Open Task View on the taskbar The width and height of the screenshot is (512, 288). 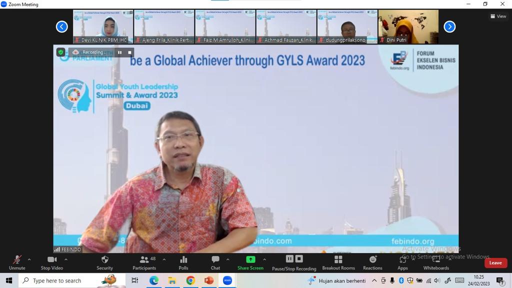point(134,280)
